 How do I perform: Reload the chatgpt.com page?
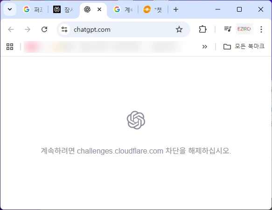tap(44, 29)
